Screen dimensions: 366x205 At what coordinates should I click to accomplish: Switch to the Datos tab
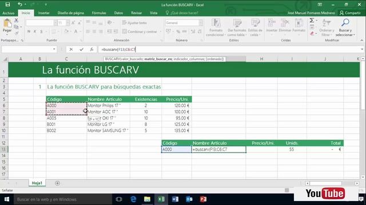[118, 13]
